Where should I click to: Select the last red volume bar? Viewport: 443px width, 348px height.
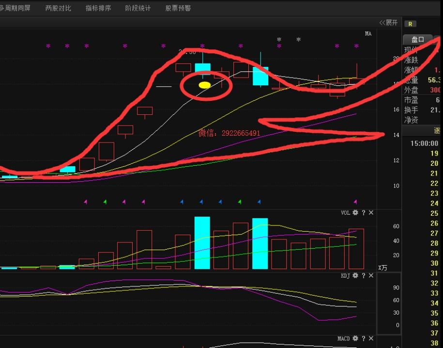[x=356, y=249]
